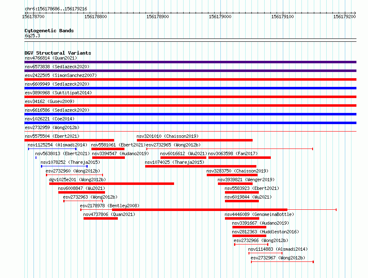Click ruler tick at 156178700
The height and width of the screenshot is (278, 368).
33,17
